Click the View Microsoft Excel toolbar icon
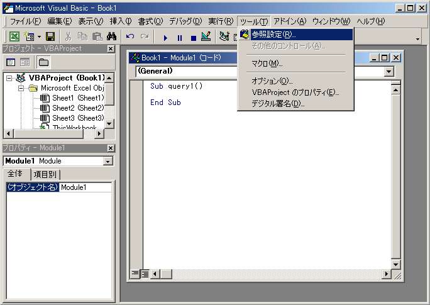This screenshot has width=430, height=305. coord(14,36)
